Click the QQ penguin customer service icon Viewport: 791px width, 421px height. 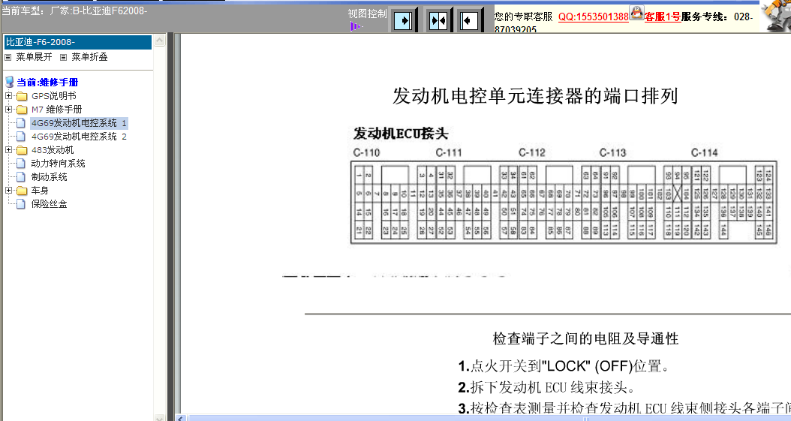(636, 13)
